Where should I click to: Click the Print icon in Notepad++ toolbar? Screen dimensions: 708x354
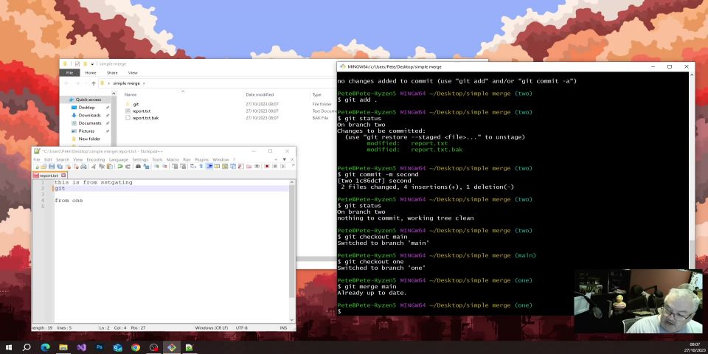84,167
